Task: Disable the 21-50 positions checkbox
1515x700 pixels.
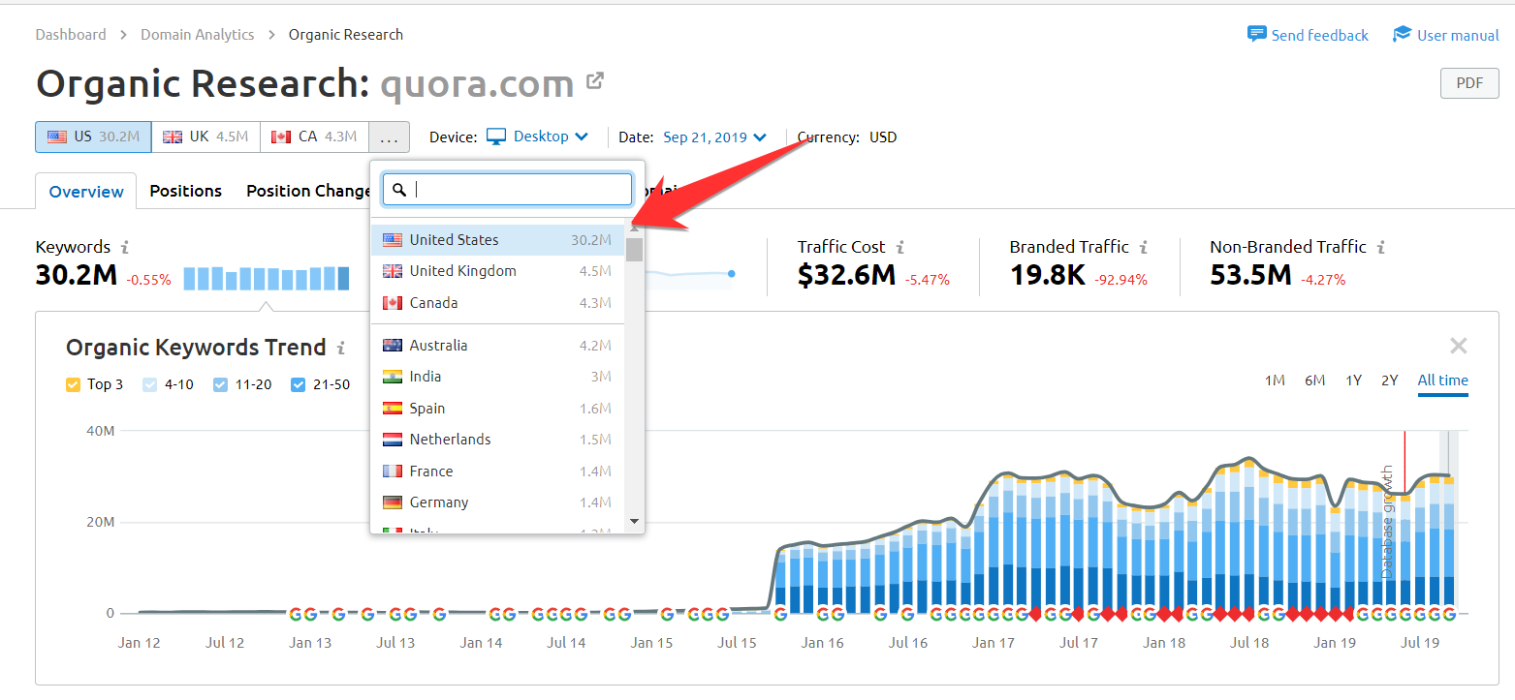Action: 299,384
